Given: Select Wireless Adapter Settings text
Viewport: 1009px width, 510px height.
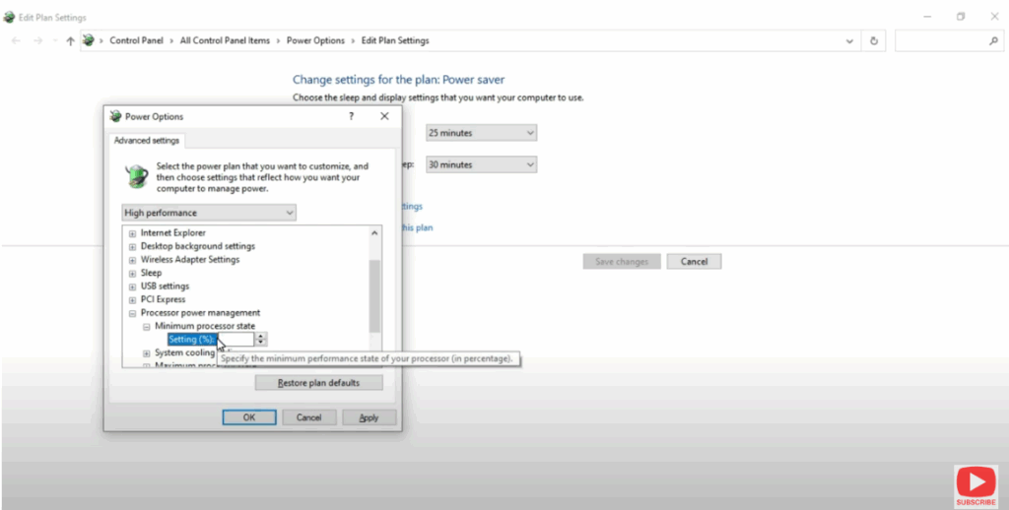Looking at the screenshot, I should pyautogui.click(x=190, y=260).
